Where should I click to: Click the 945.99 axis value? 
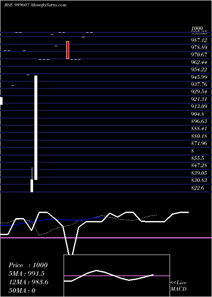(x=199, y=77)
